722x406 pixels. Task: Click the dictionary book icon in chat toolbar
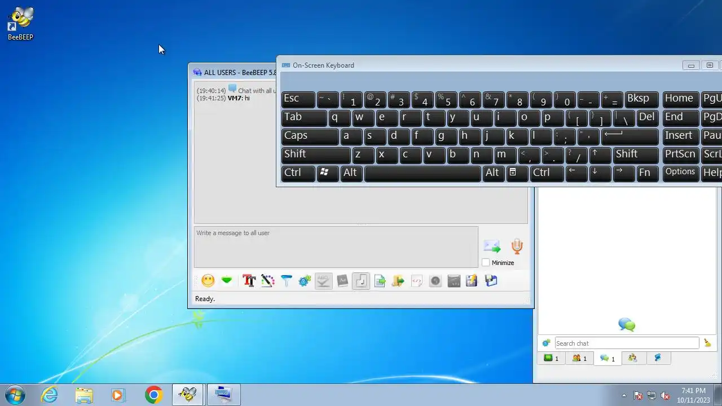[x=342, y=280]
